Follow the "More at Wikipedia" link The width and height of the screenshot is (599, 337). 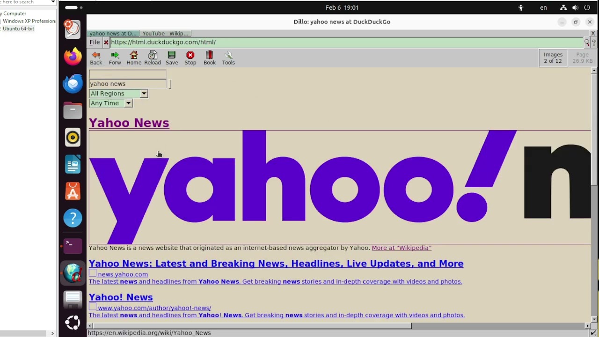tap(402, 248)
